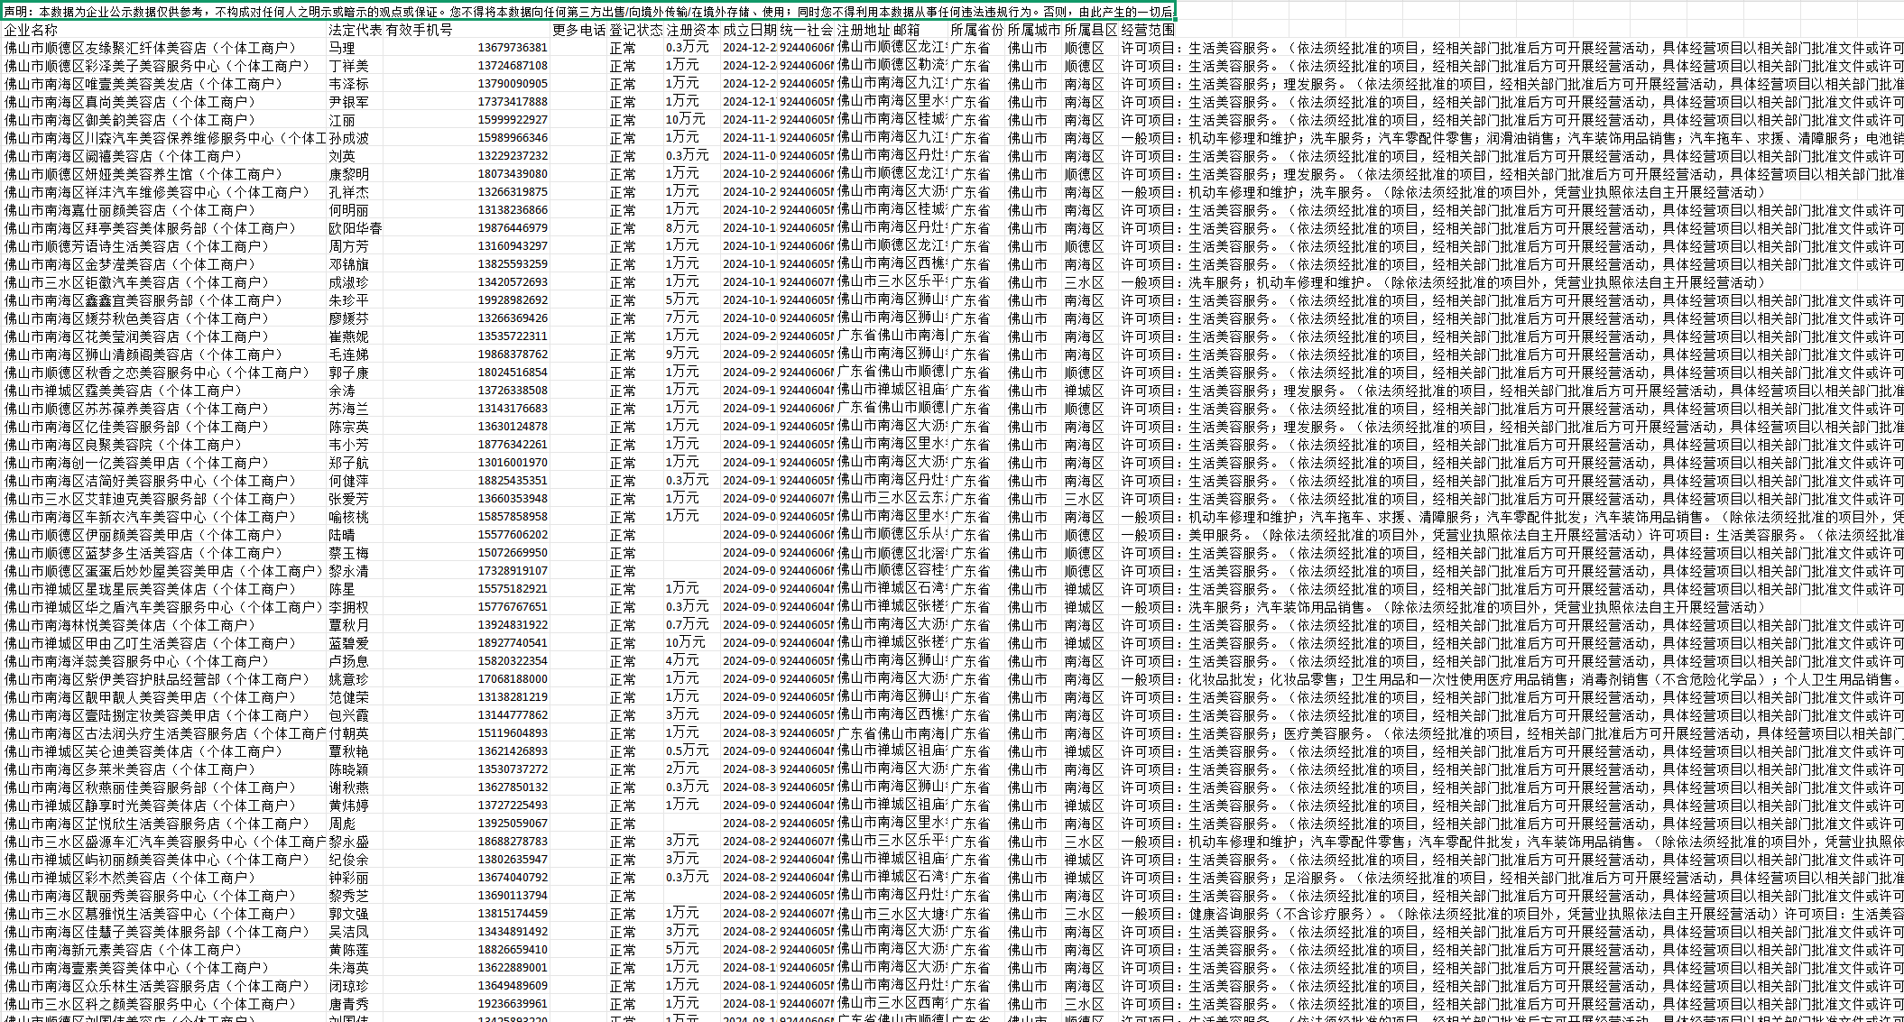Click legal representative cell 孙成波
The width and height of the screenshot is (1904, 1022).
(x=348, y=138)
